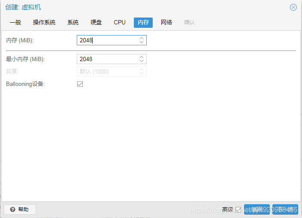The width and height of the screenshot is (302, 218).
Task: Decrease 内存 (MiB) with down arrow
Action: [x=142, y=42]
